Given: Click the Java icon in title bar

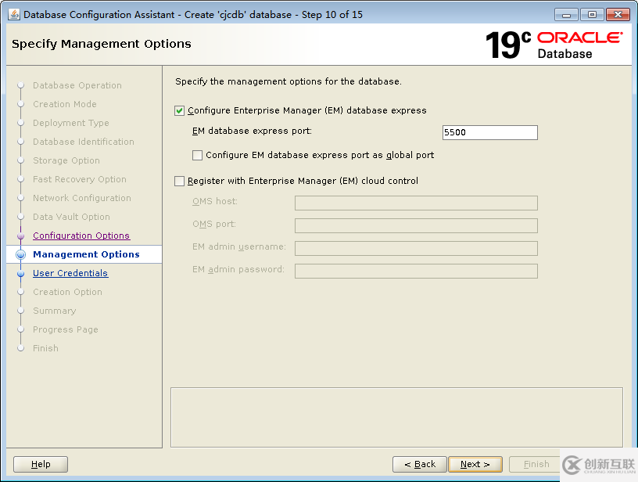Looking at the screenshot, I should click(14, 14).
